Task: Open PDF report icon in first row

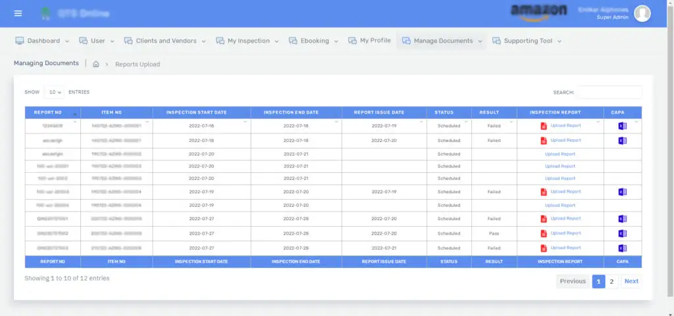Action: tap(544, 125)
